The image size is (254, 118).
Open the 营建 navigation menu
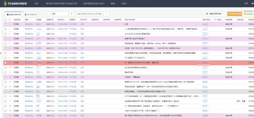point(113,4)
